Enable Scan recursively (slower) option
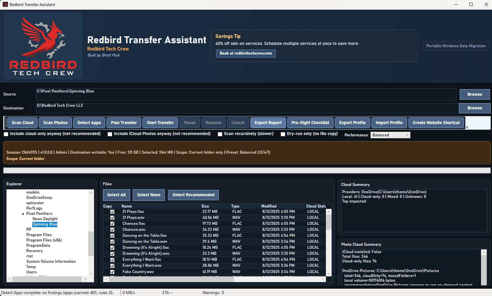This screenshot has width=492, height=296. (x=220, y=134)
